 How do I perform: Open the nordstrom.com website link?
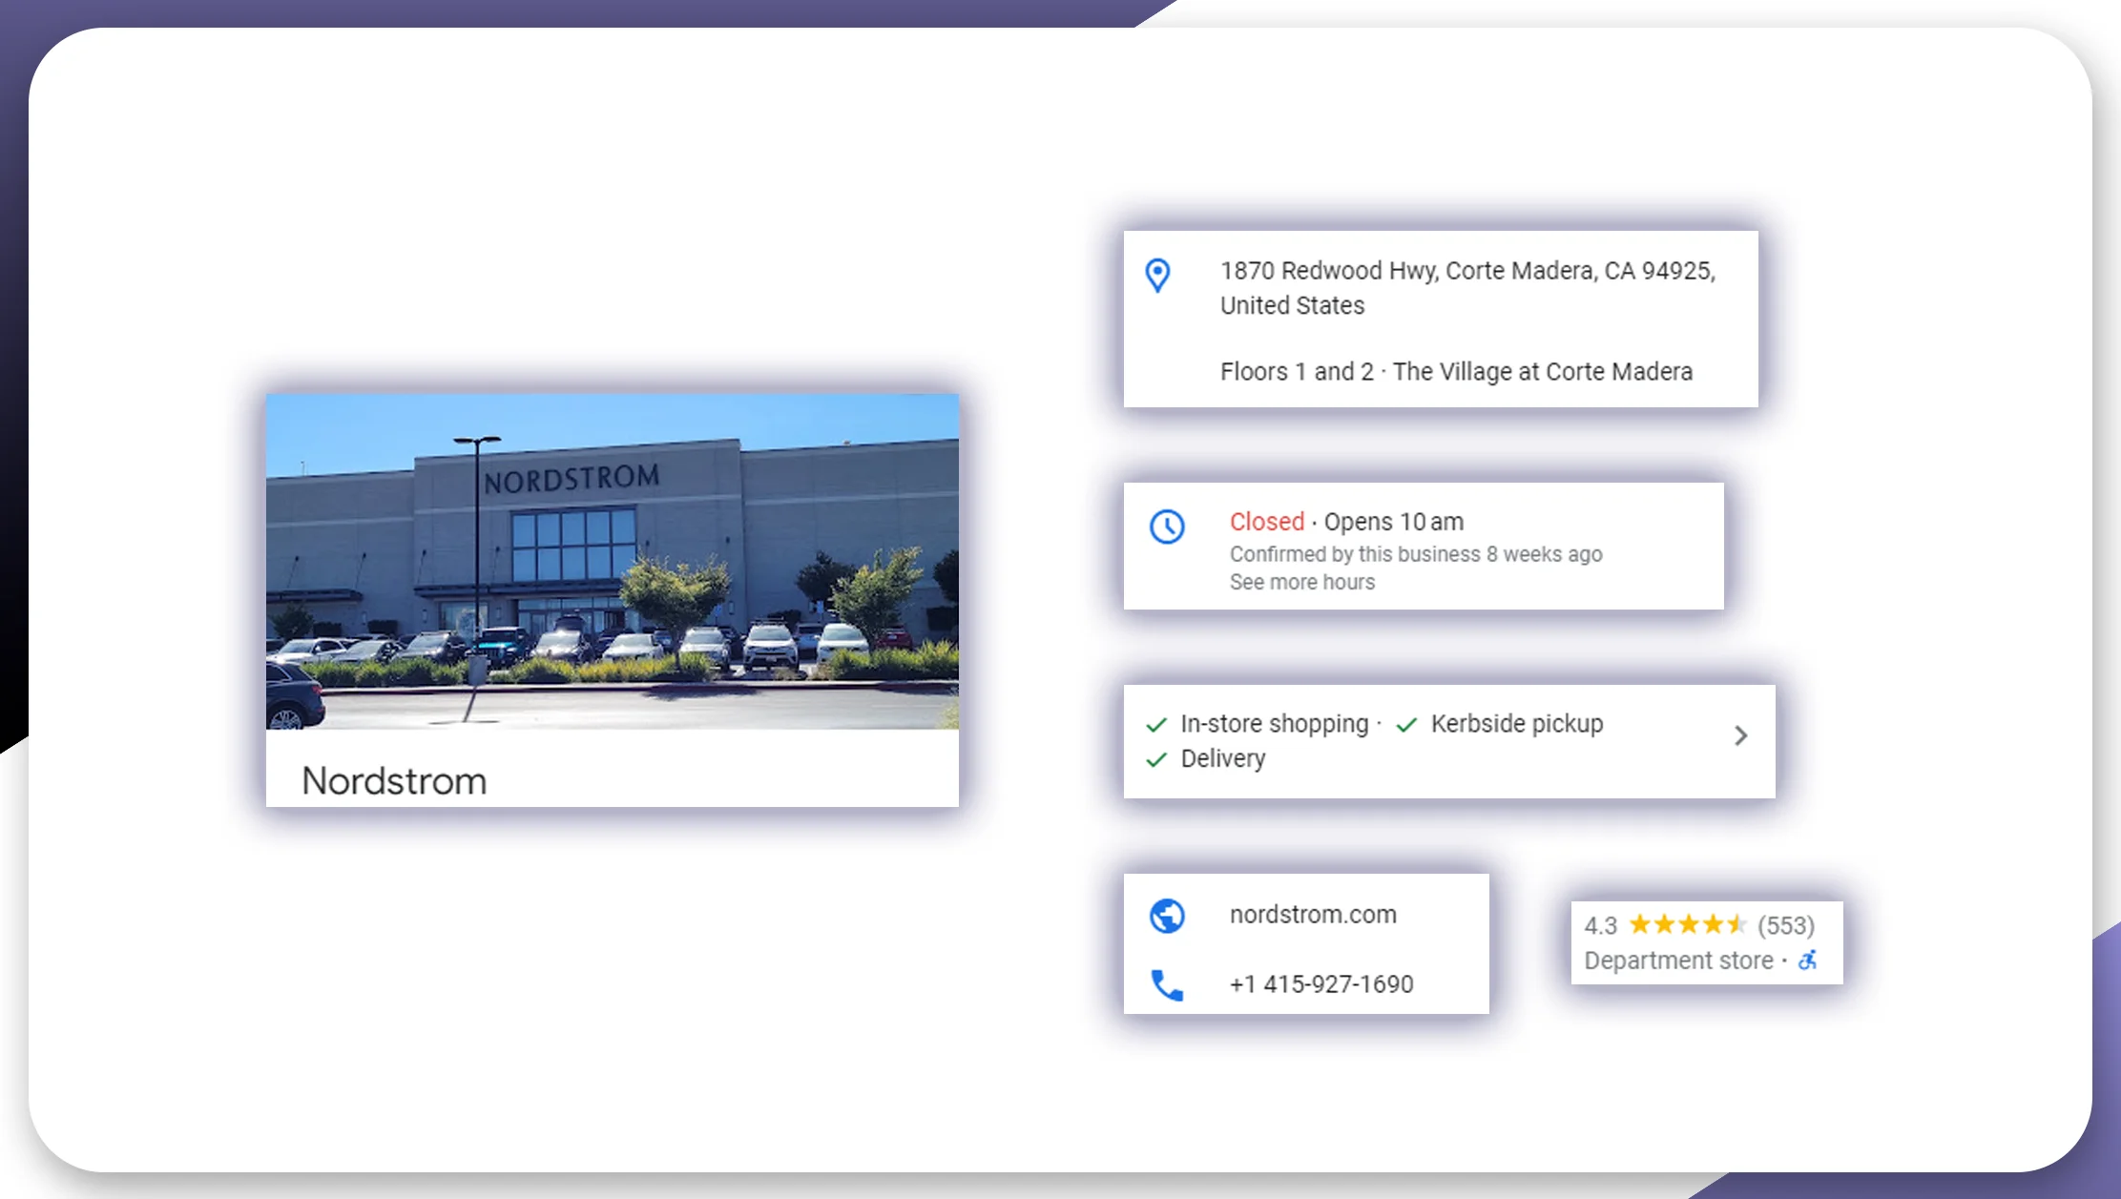click(1313, 915)
